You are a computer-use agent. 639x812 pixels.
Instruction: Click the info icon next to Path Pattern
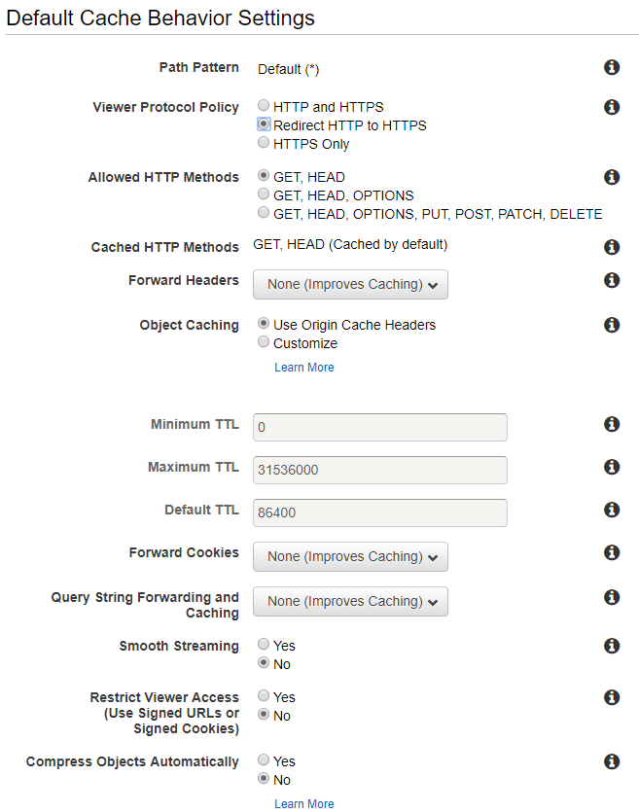(612, 67)
